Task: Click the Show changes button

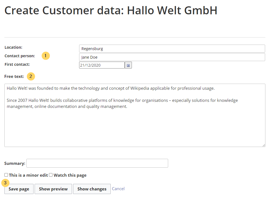Action: pos(92,189)
